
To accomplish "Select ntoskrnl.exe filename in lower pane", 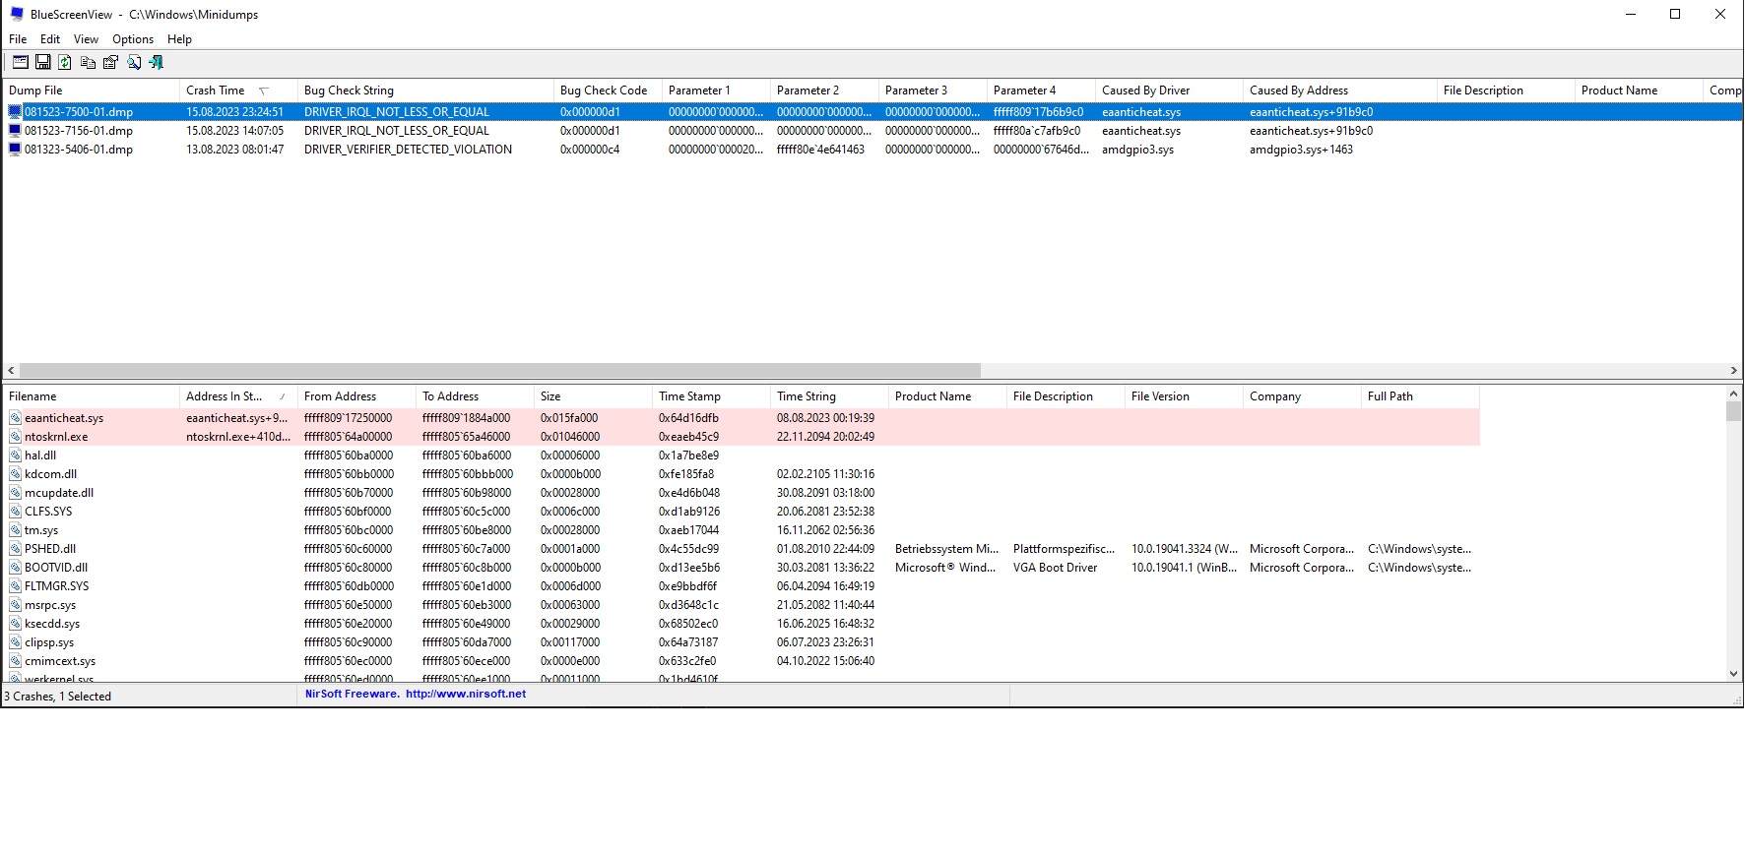I will (x=56, y=437).
